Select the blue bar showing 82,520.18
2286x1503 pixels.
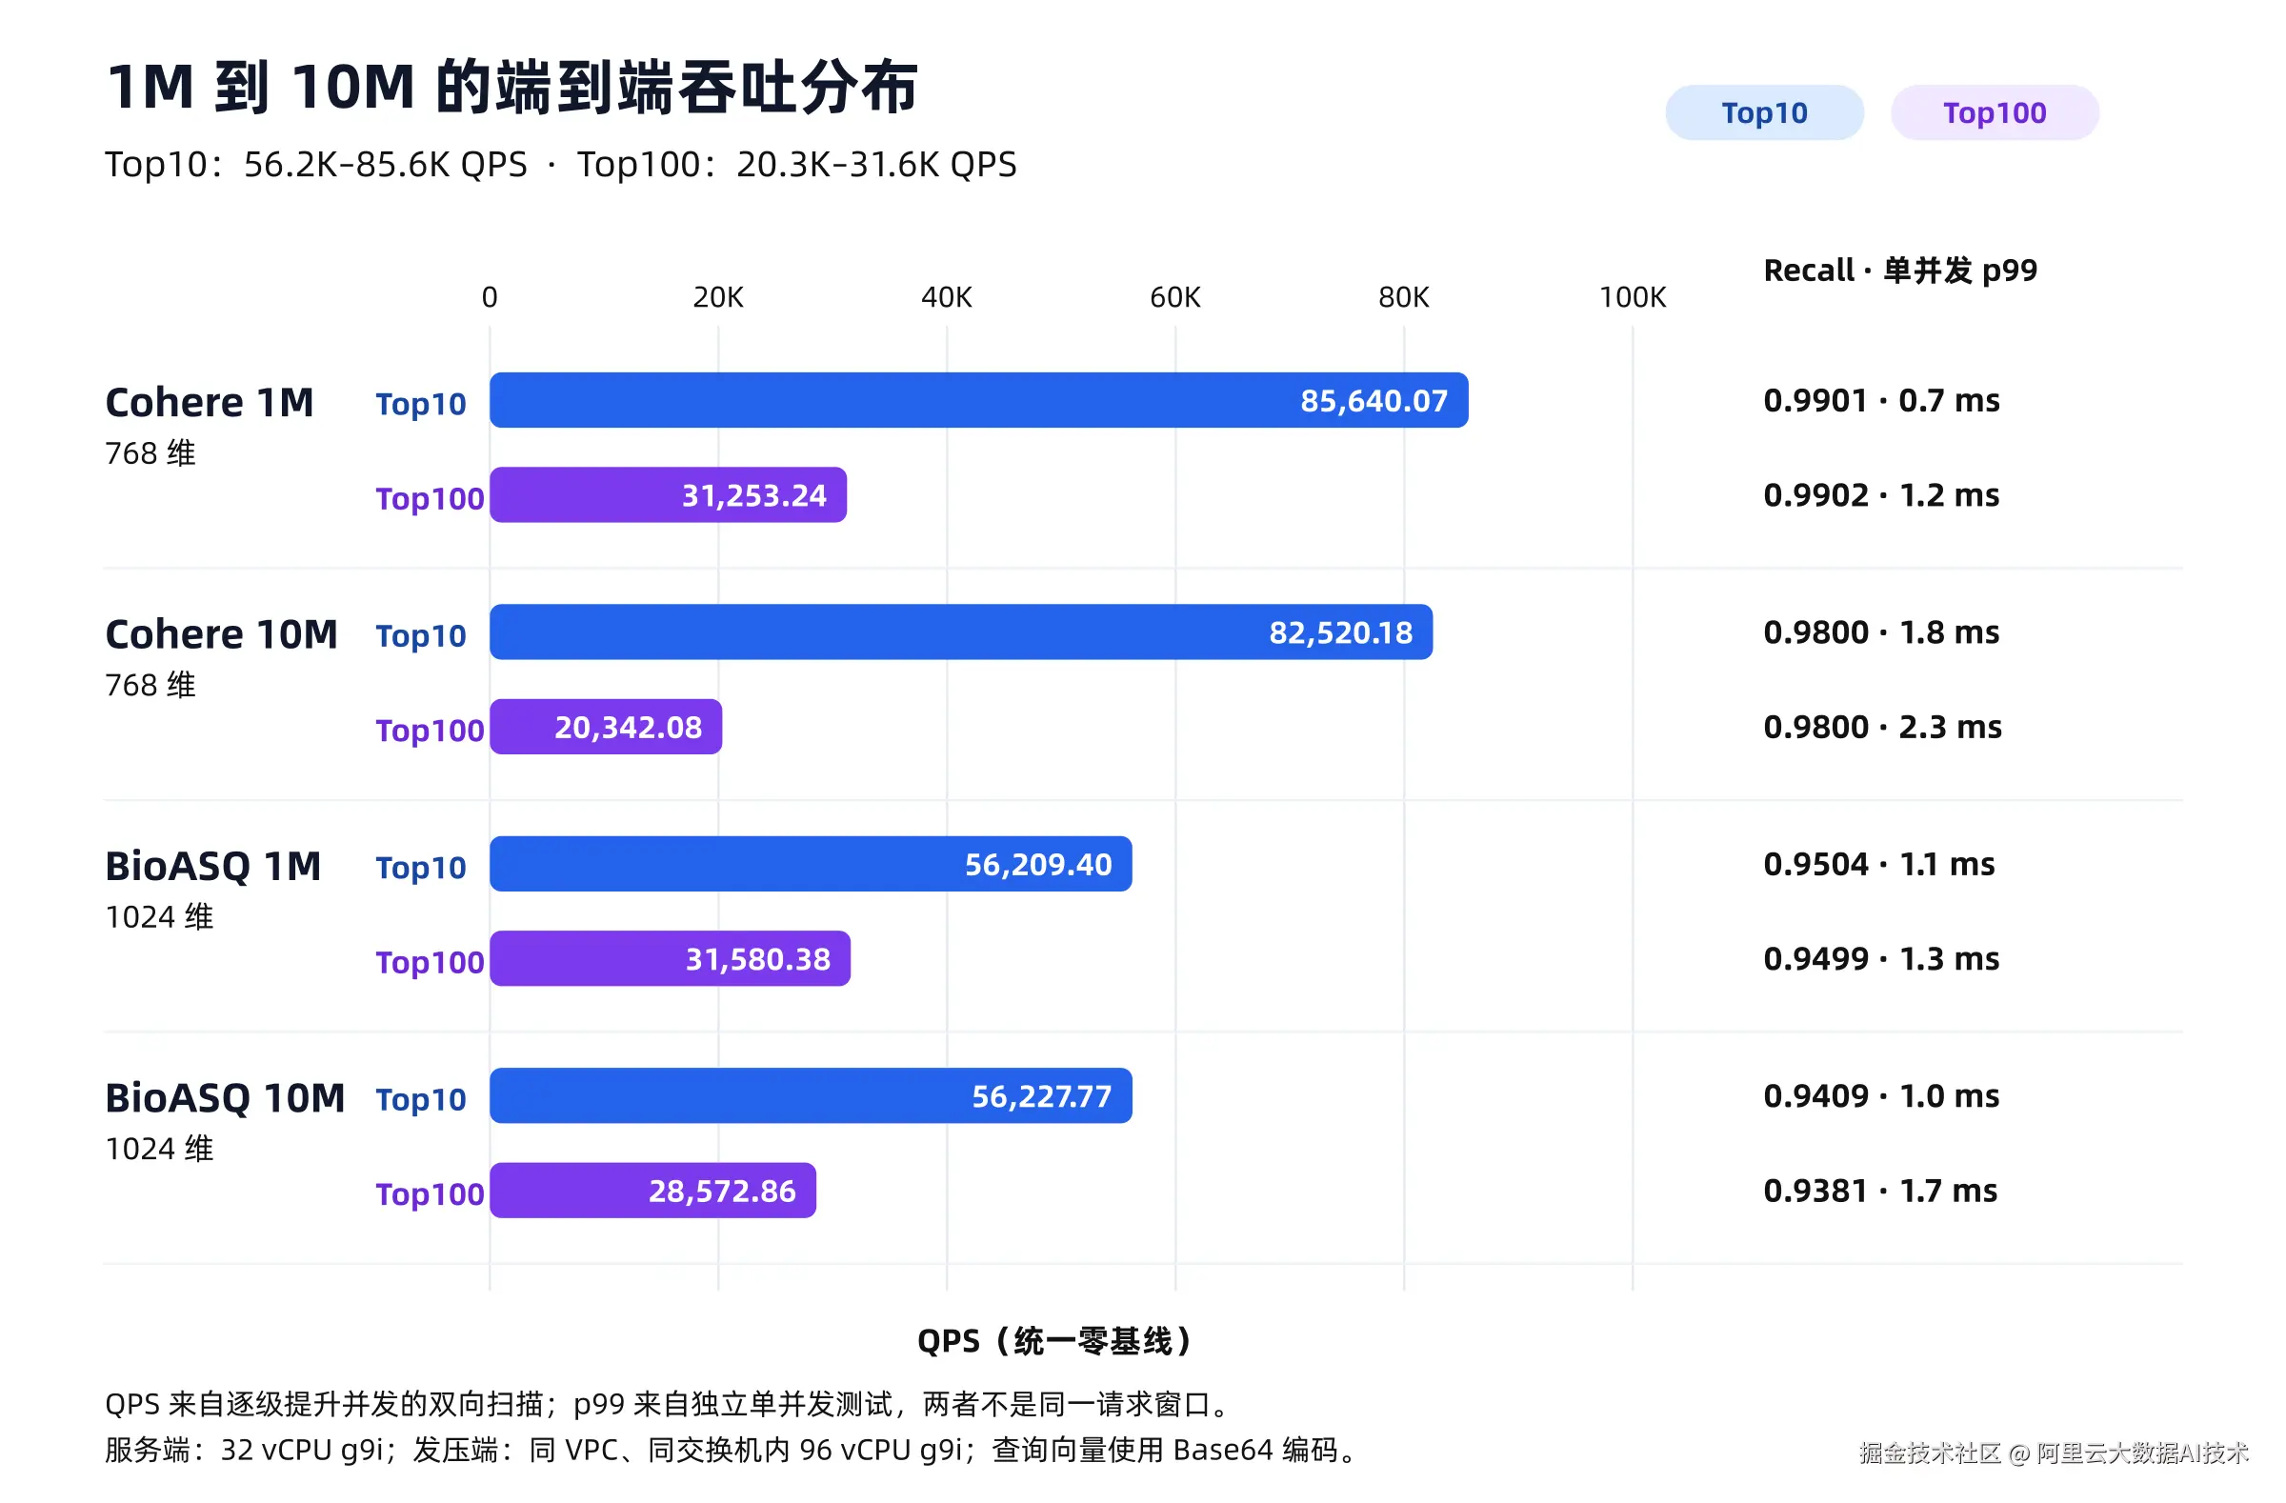[961, 632]
